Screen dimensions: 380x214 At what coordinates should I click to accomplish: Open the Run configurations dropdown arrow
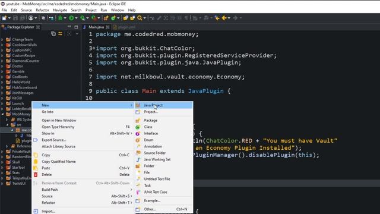click(76, 18)
